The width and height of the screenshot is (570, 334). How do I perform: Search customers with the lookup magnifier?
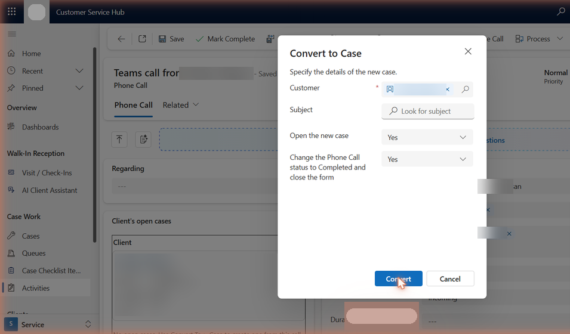tap(465, 89)
